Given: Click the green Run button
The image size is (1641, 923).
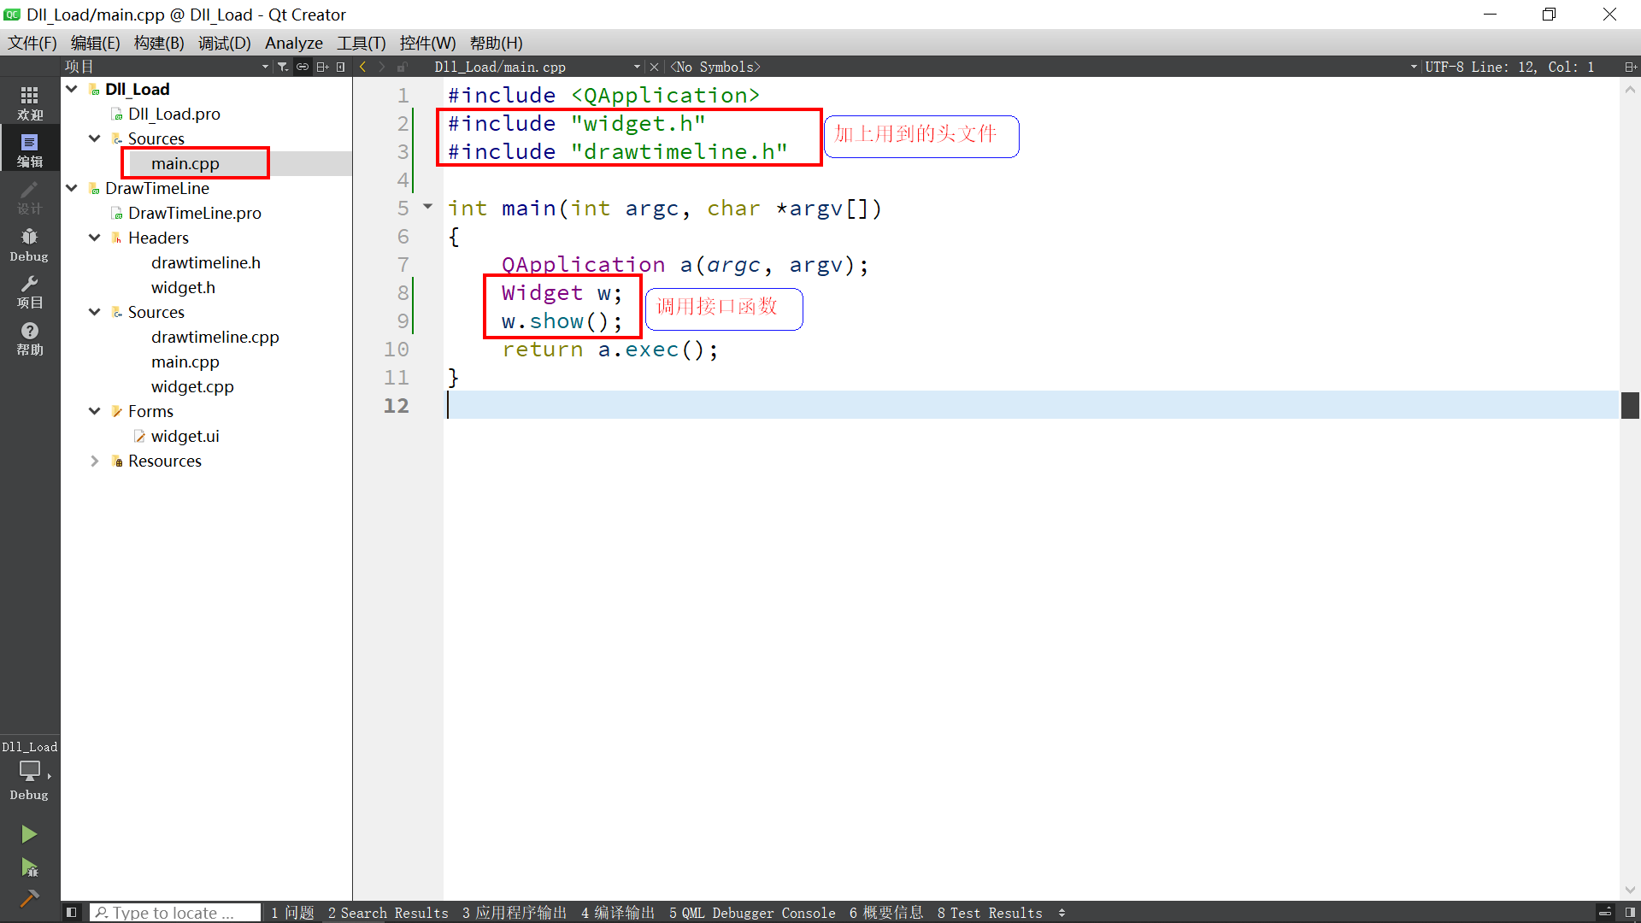Looking at the screenshot, I should (29, 834).
